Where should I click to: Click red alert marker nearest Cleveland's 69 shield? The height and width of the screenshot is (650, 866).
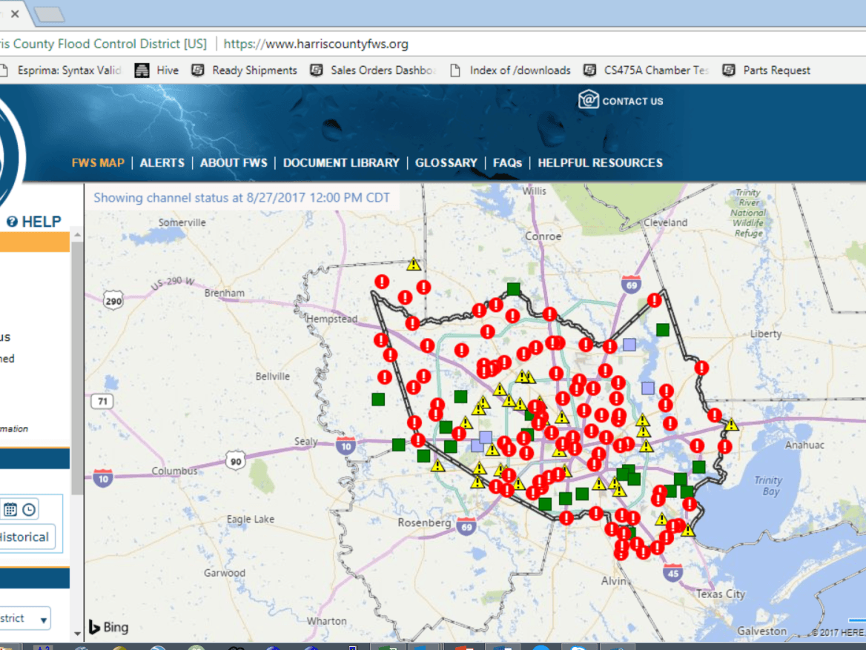coord(655,300)
